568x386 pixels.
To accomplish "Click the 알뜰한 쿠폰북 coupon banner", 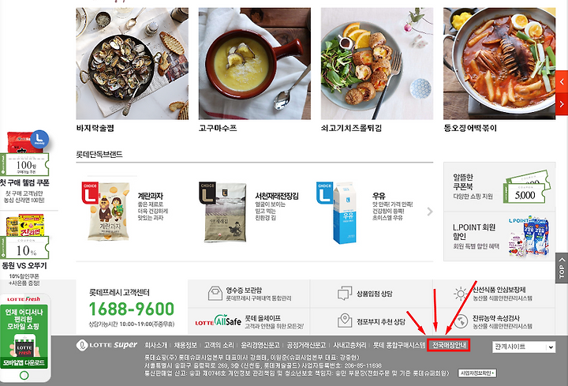I will [x=499, y=187].
